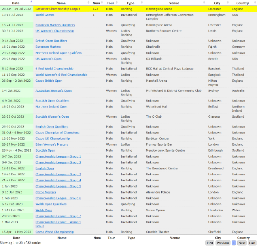Open Championship League - Group 5 link
The height and width of the screenshot is (246, 257).
[58, 186]
